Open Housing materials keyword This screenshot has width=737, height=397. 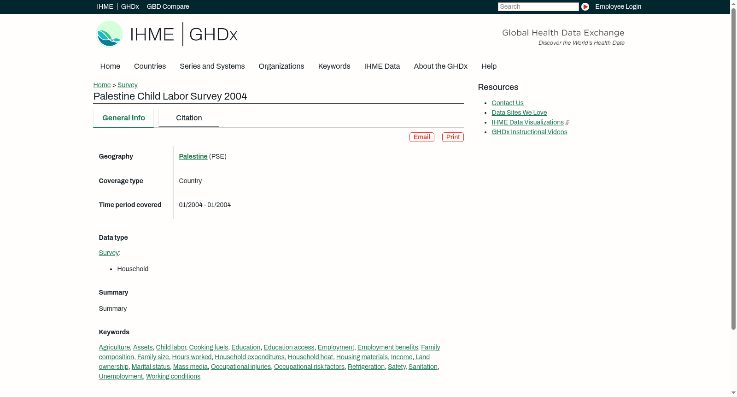tap(362, 357)
